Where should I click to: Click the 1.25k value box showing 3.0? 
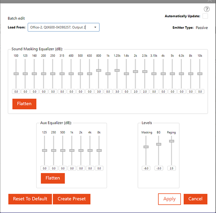click(x=117, y=91)
